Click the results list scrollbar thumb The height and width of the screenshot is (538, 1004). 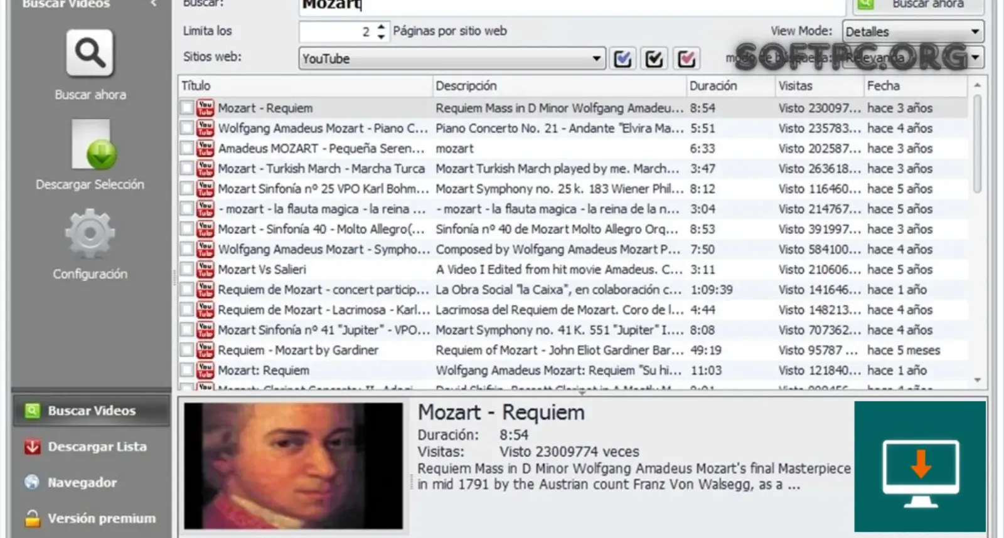click(x=977, y=144)
